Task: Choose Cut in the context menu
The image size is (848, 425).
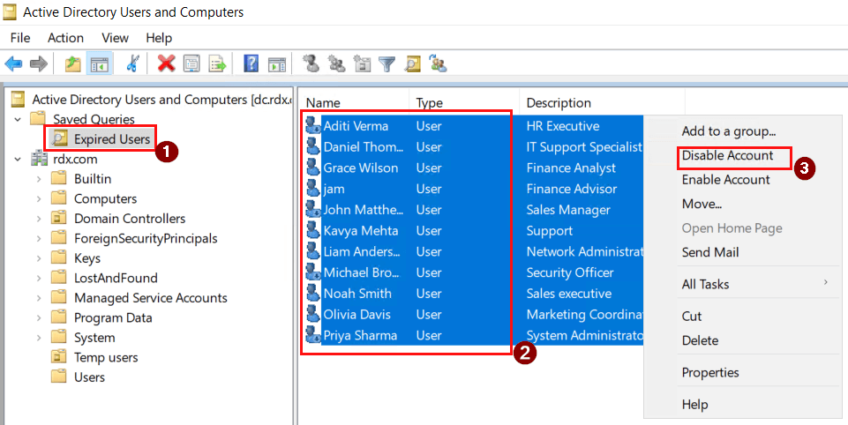Action: tap(692, 317)
